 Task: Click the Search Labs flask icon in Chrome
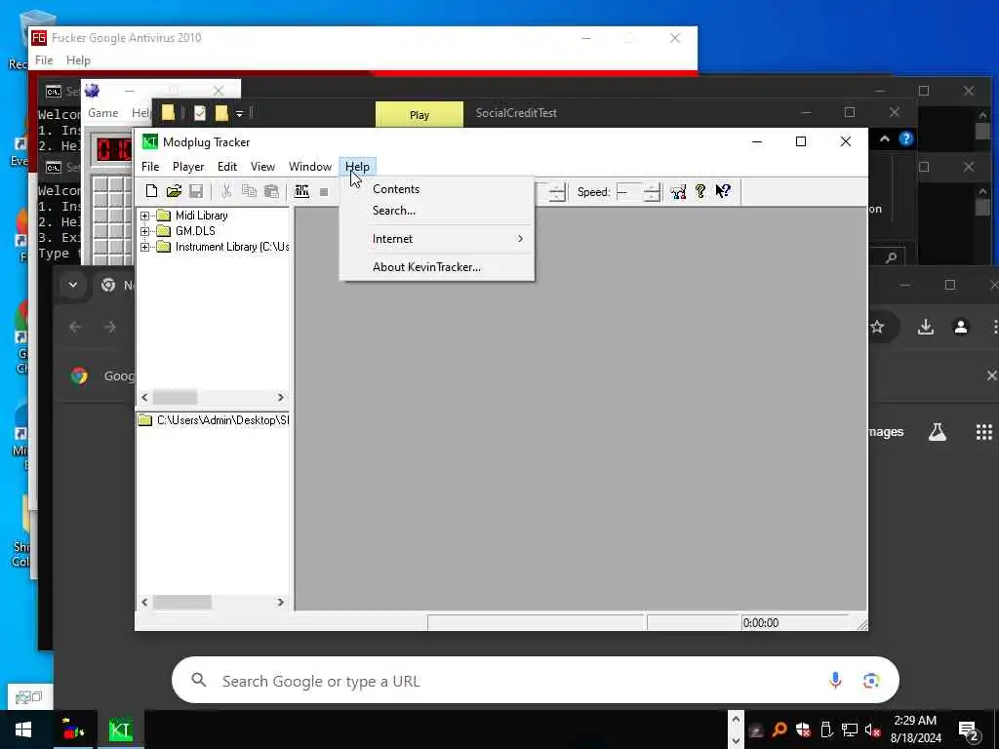pos(938,432)
